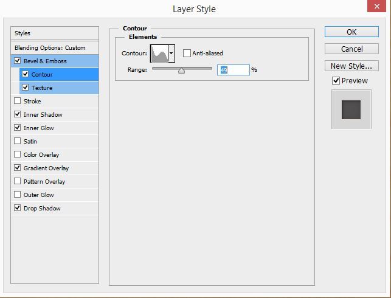
Task: Open the contour picker dropdown arrow
Action: coord(171,54)
